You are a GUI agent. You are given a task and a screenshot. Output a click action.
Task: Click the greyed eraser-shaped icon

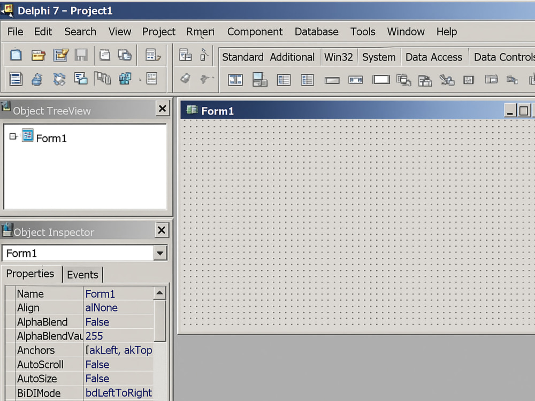[x=185, y=79]
